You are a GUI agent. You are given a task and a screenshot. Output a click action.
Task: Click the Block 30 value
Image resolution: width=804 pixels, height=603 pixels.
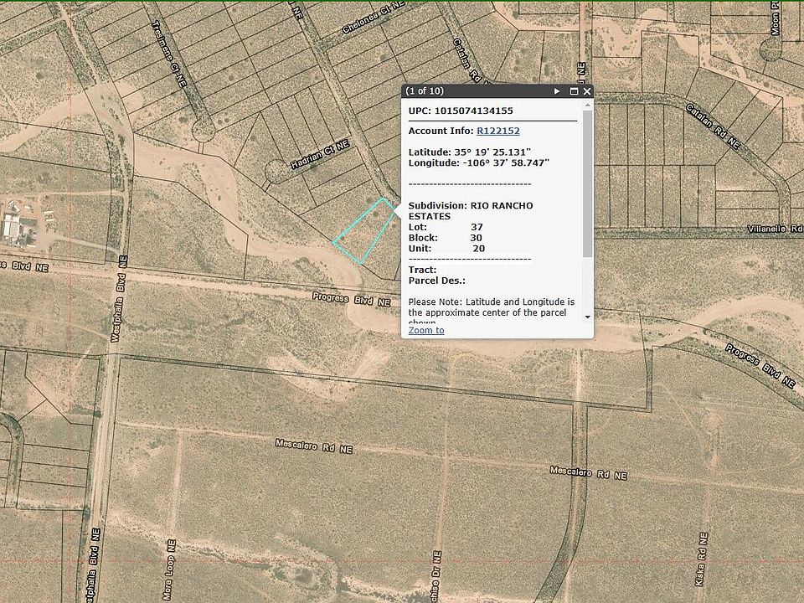point(476,238)
